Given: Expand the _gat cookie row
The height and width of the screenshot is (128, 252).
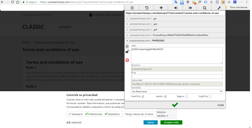Looking at the screenshot, I should 175,24.
